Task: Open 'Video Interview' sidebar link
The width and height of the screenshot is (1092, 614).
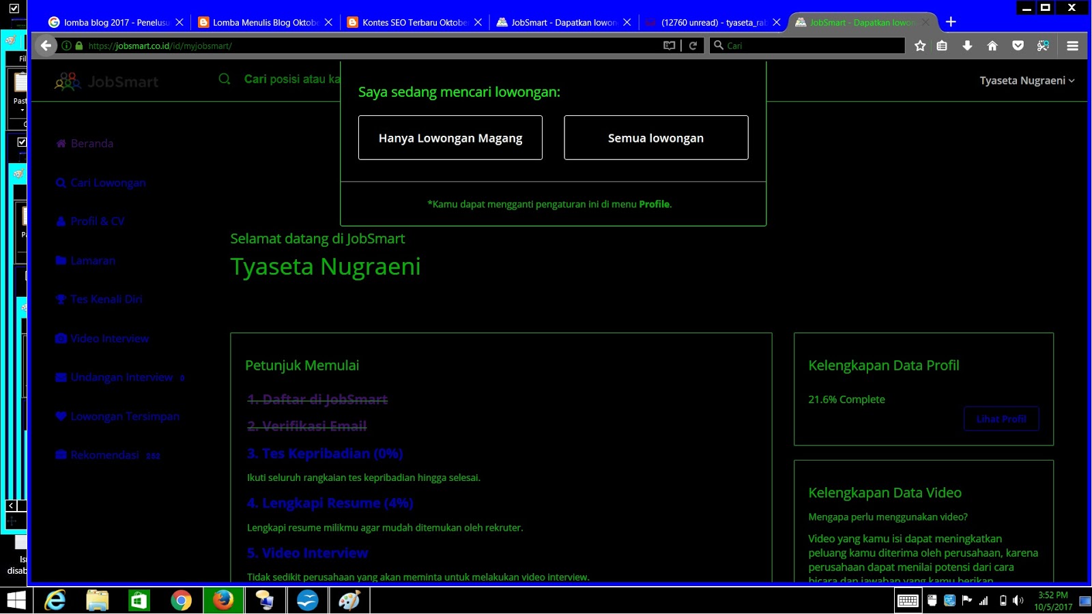Action: click(x=110, y=338)
